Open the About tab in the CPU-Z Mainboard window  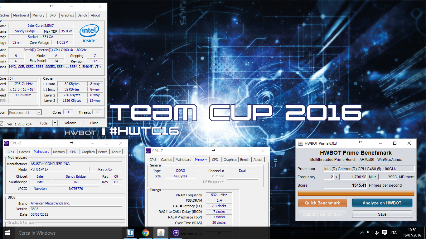click(116, 152)
